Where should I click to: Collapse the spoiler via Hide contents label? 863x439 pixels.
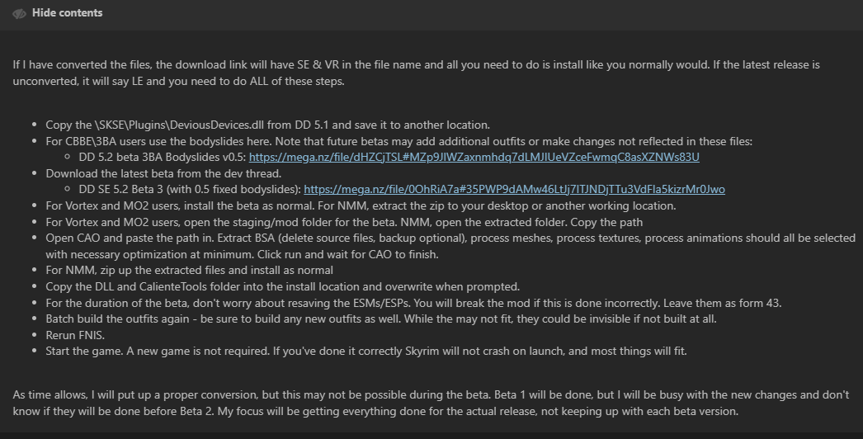pos(67,12)
